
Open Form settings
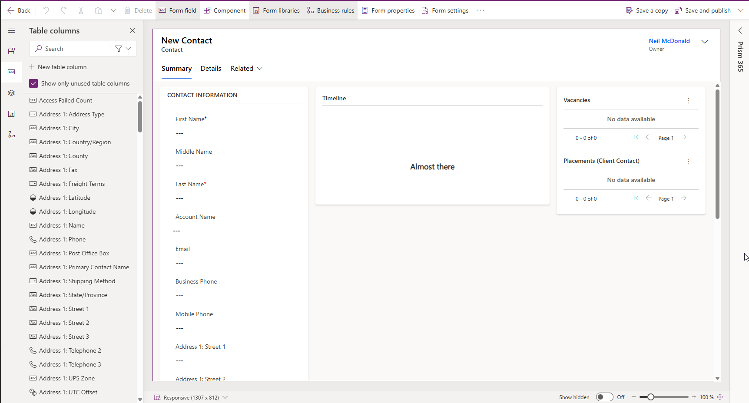[445, 10]
